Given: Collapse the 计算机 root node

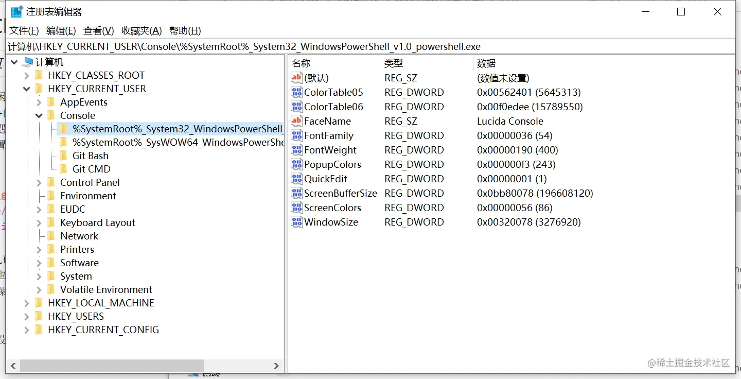Looking at the screenshot, I should tap(14, 62).
